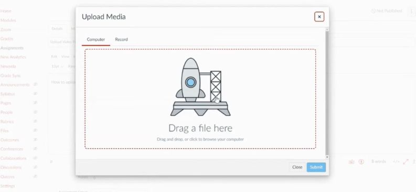Open Newsela in the course navigation
Viewport: 416px width, 192px height.
click(8, 66)
